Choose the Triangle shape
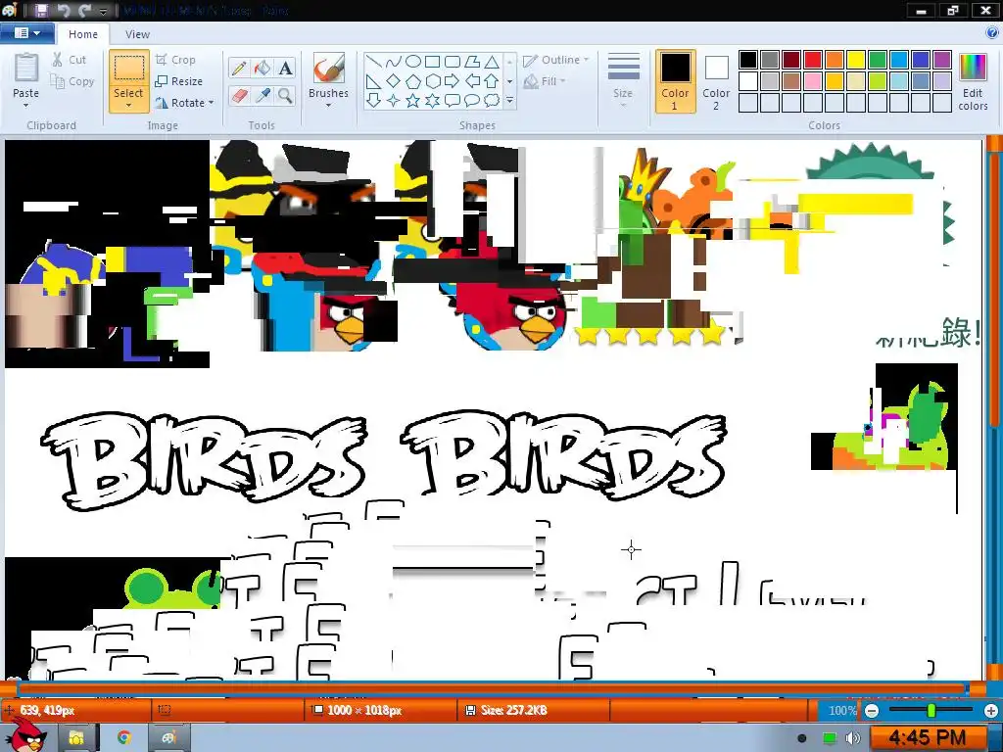Image resolution: width=1003 pixels, height=752 pixels. click(x=492, y=62)
